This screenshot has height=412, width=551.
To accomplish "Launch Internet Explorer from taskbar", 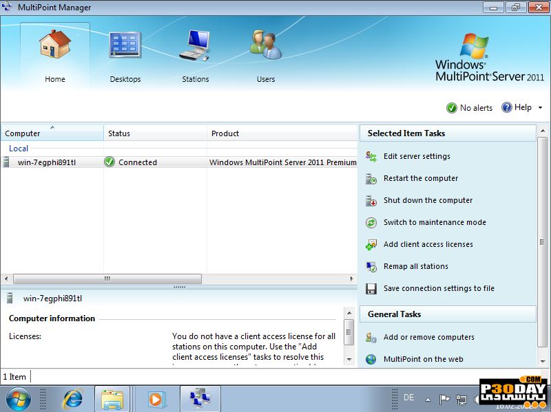I will point(72,399).
